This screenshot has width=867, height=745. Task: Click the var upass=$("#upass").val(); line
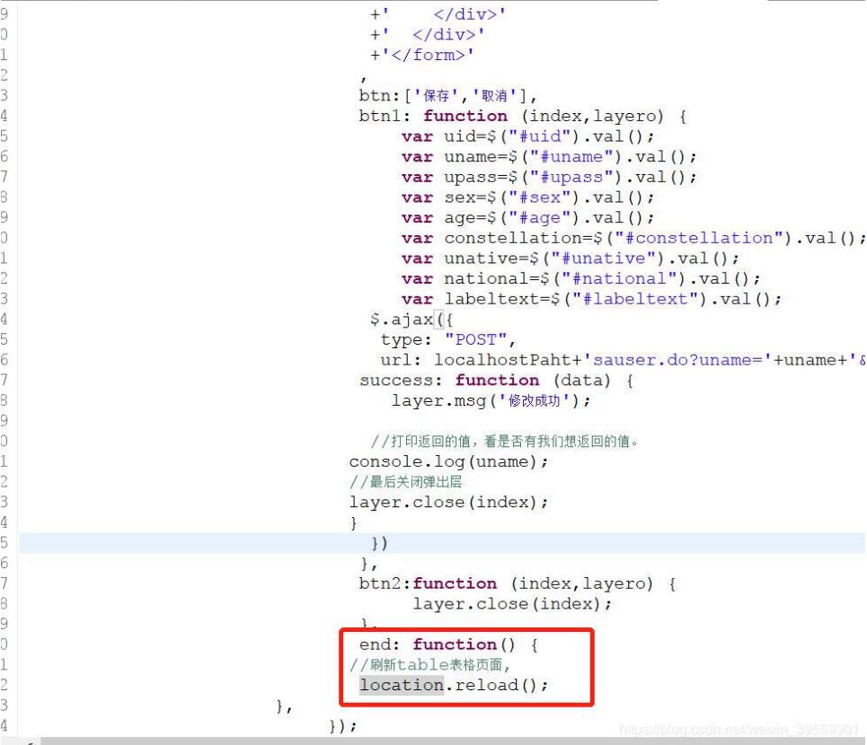(549, 178)
